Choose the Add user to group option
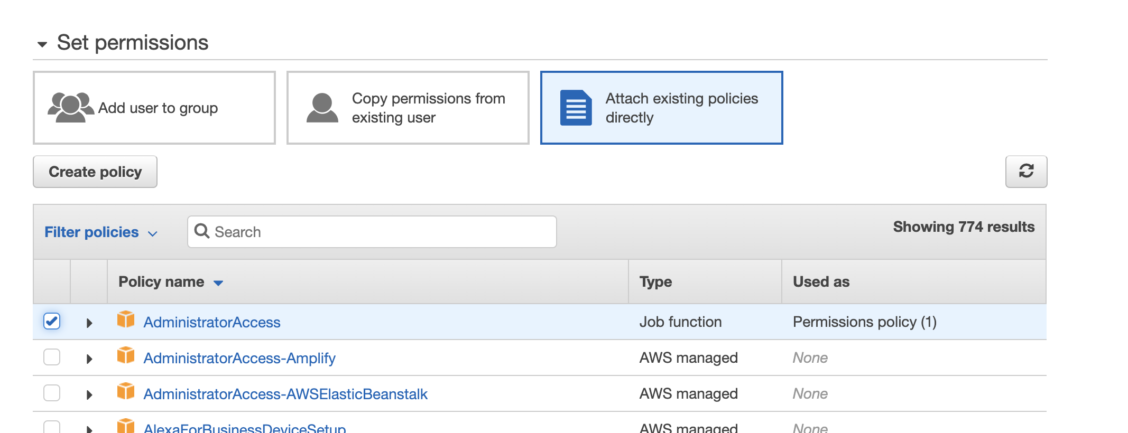 point(154,108)
